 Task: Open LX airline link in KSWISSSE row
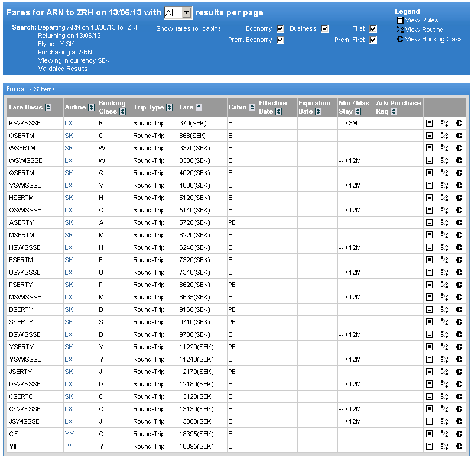(69, 123)
